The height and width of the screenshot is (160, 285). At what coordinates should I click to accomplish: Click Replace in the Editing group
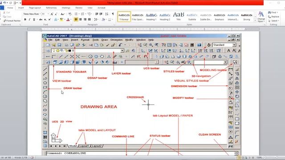[x=273, y=17]
